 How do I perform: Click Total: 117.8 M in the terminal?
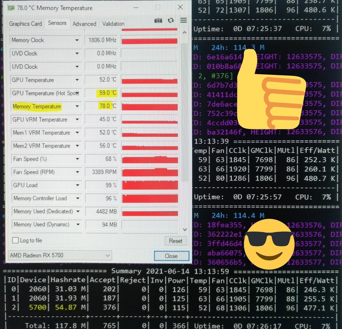[x=55, y=326]
